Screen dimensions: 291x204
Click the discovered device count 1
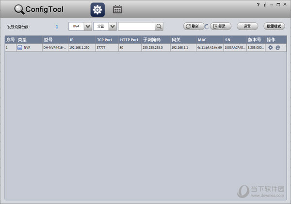pyautogui.click(x=57, y=27)
